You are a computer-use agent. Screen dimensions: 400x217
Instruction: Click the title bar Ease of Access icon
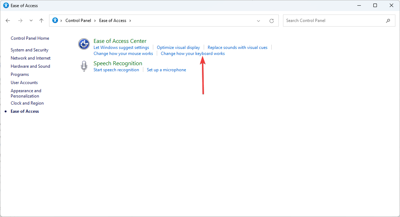pyautogui.click(x=6, y=5)
